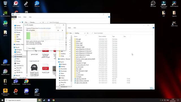The image size is (181, 102).
Task: Open the HiSuite desktop icon
Action: pyautogui.click(x=5, y=24)
